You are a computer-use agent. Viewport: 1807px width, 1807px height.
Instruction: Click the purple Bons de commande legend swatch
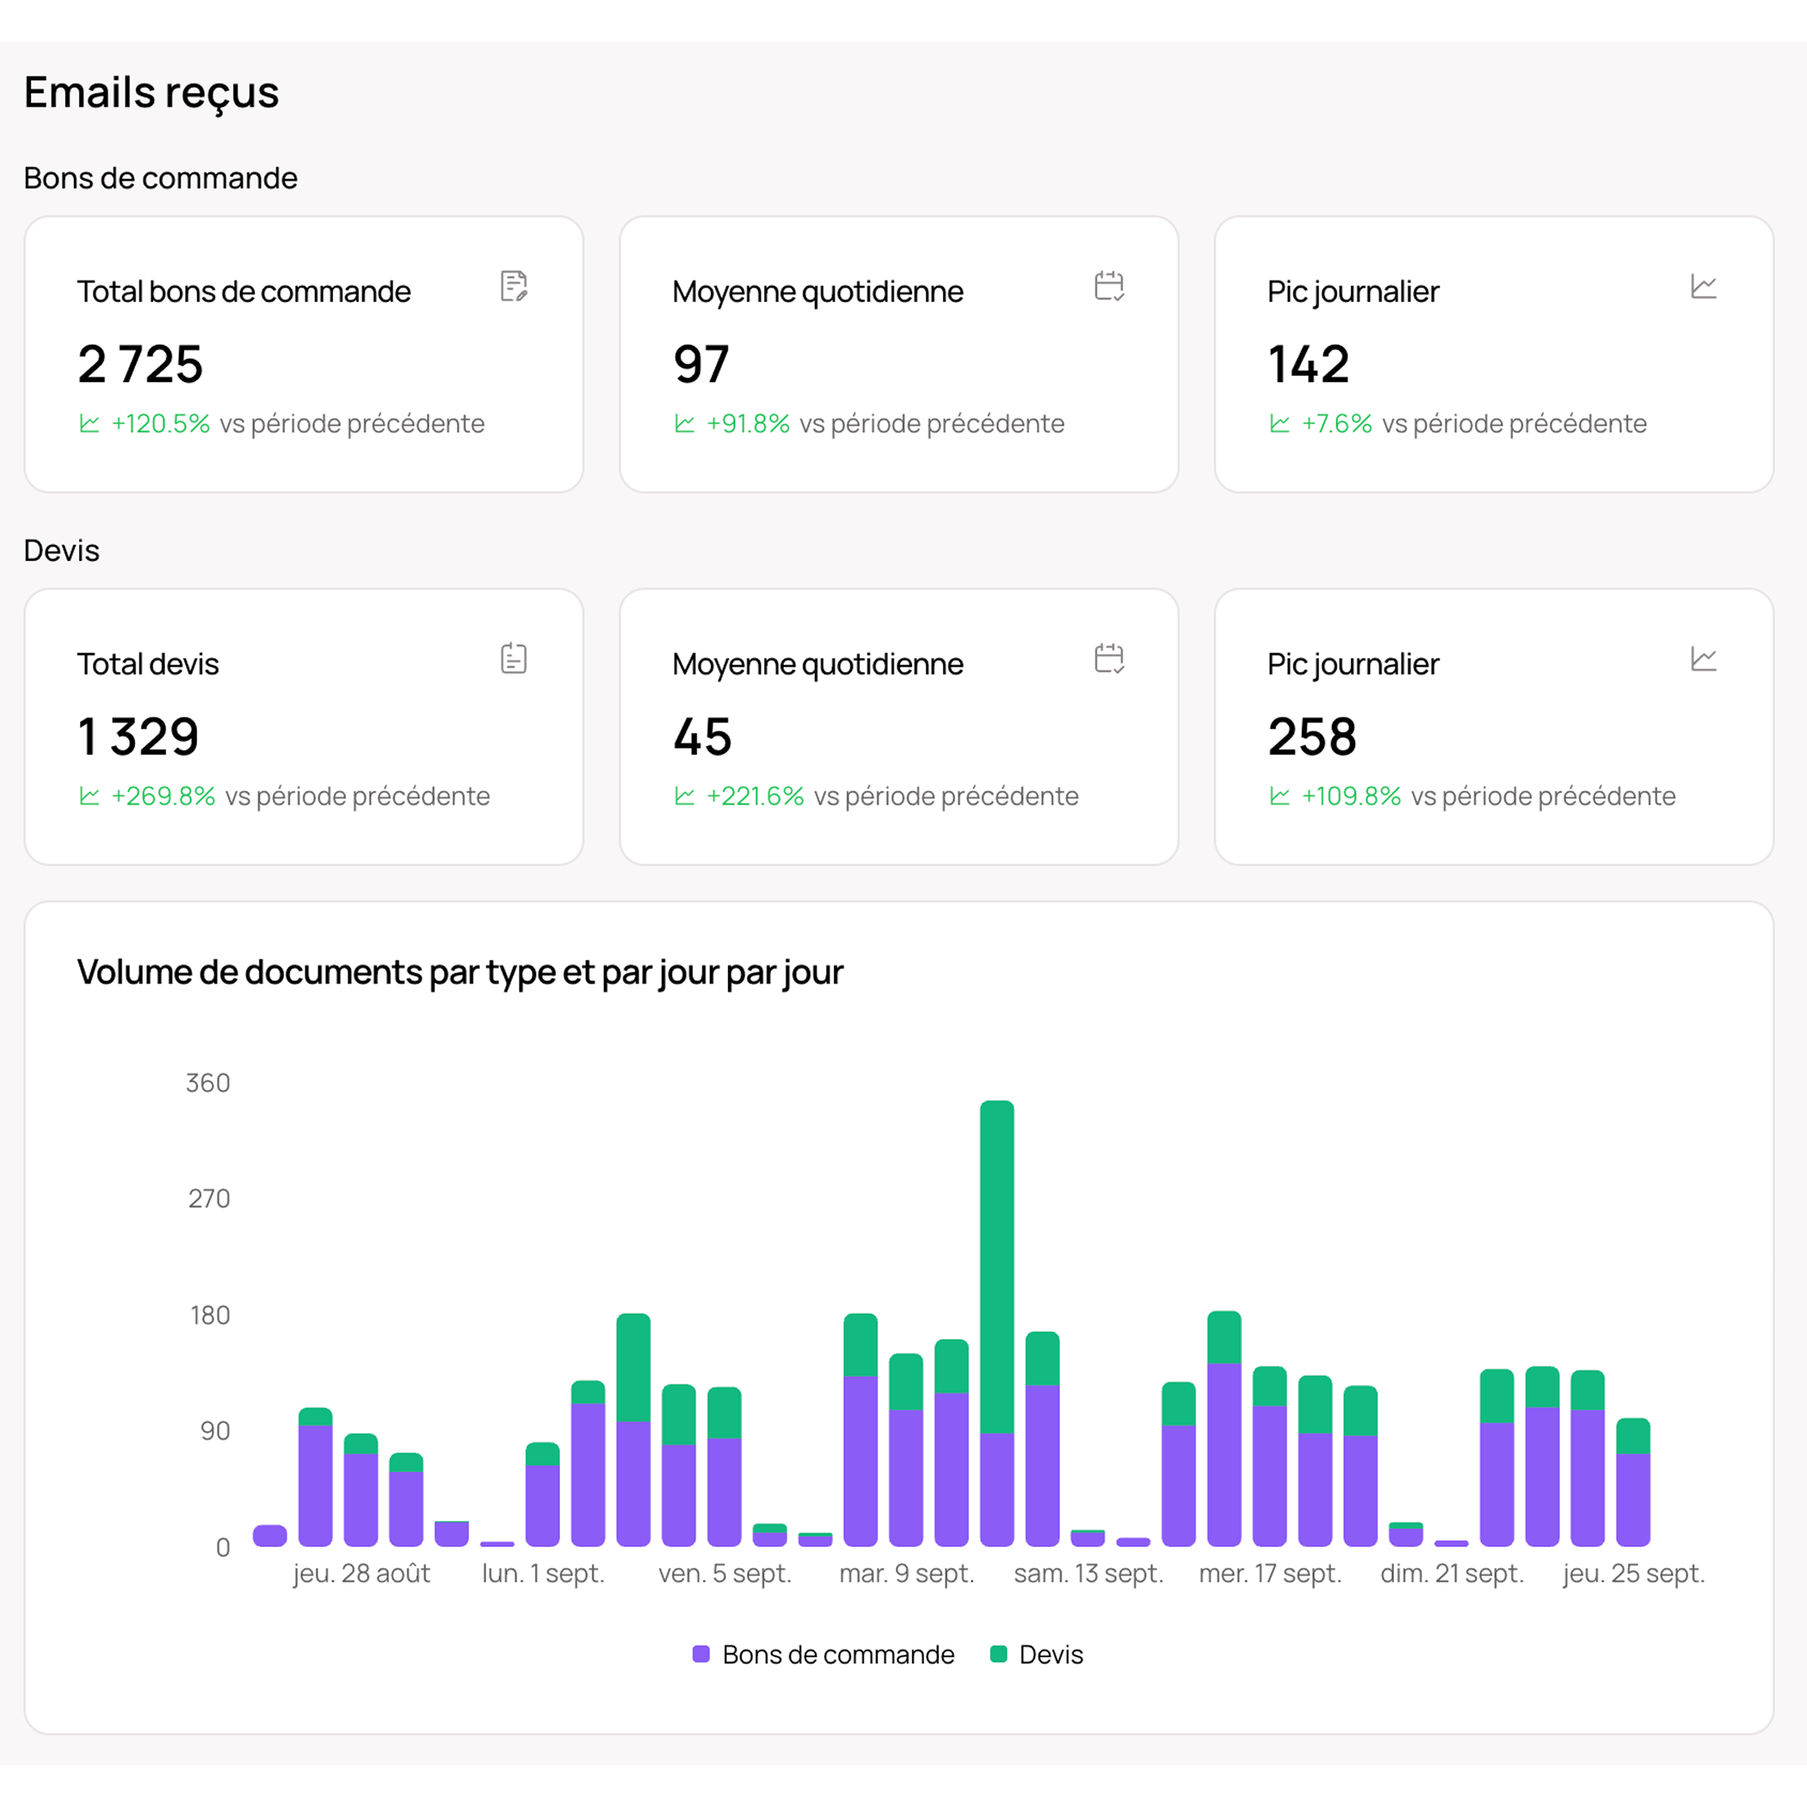click(x=700, y=1655)
